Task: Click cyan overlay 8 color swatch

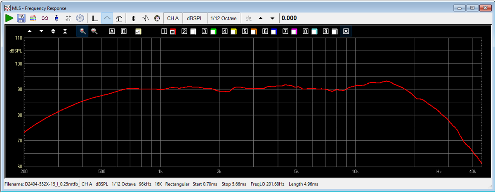Action: click(314, 31)
